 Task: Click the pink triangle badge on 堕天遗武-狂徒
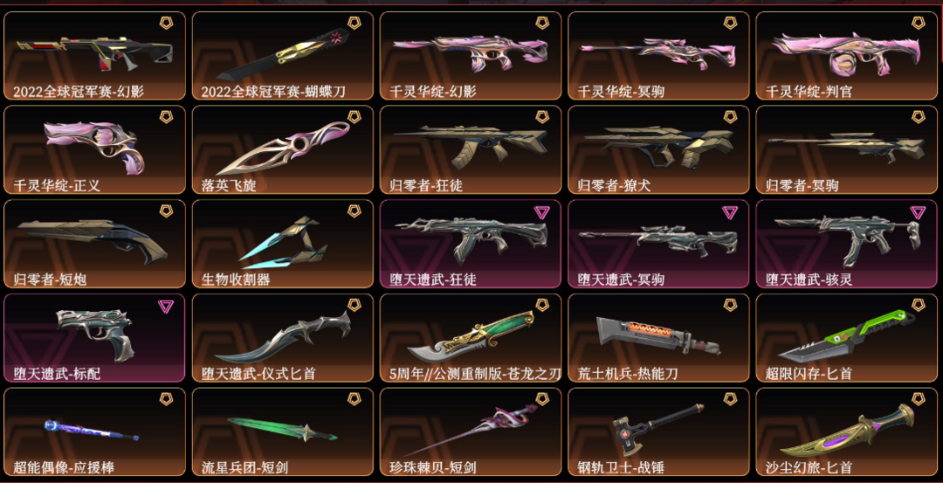click(x=542, y=212)
